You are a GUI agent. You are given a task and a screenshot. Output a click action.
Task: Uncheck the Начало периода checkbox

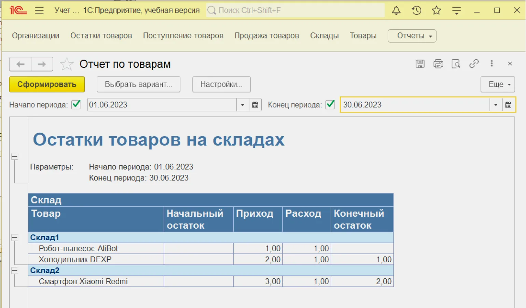click(x=76, y=105)
